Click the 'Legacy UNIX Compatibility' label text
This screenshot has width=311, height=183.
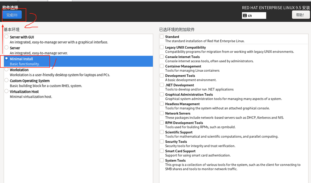(186, 48)
